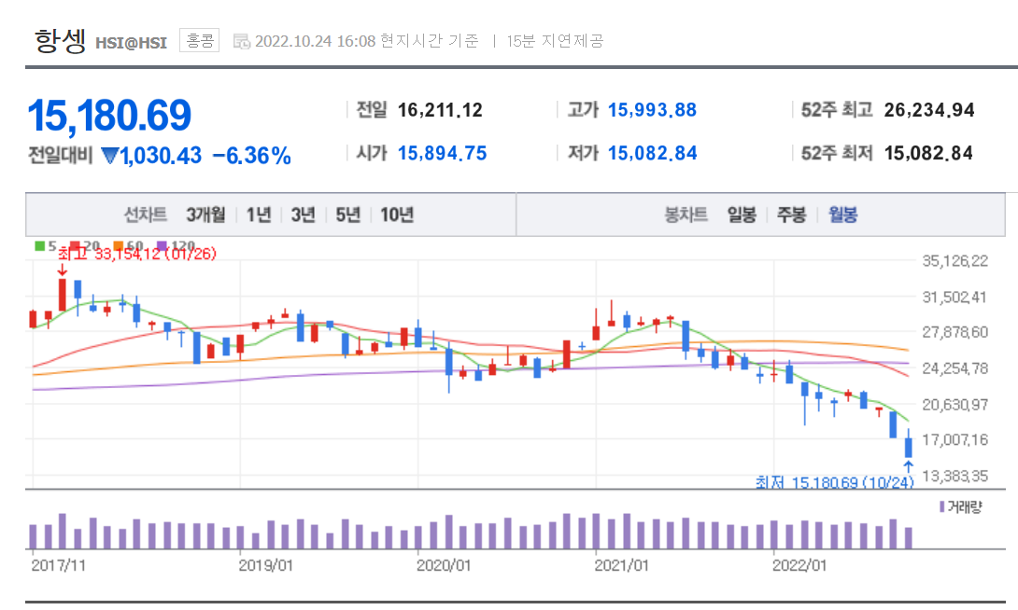The height and width of the screenshot is (610, 1018).
Task: Switch to 주봉 weekly candle chart
Action: (791, 215)
